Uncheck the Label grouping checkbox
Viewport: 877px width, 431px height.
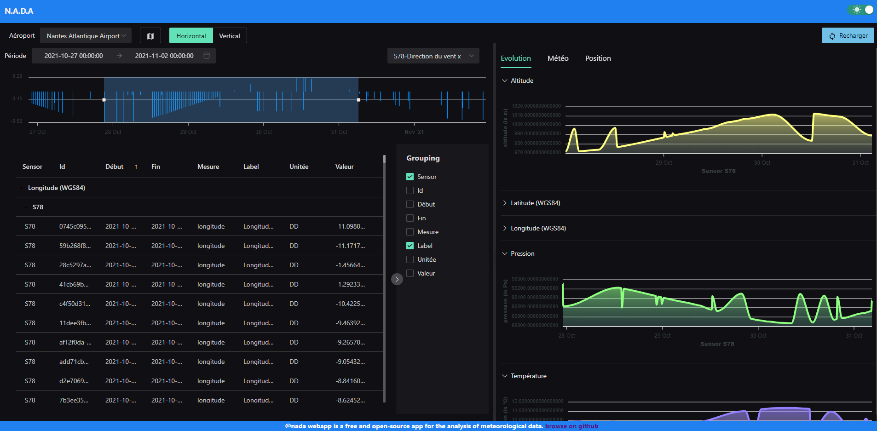(410, 246)
